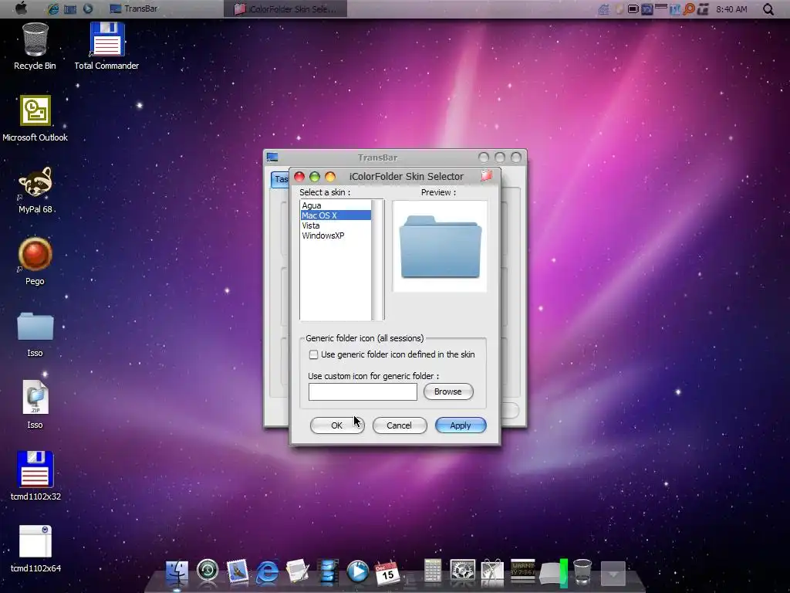790x593 pixels.
Task: Close the iColorFolder dialog with red button
Action: point(299,177)
